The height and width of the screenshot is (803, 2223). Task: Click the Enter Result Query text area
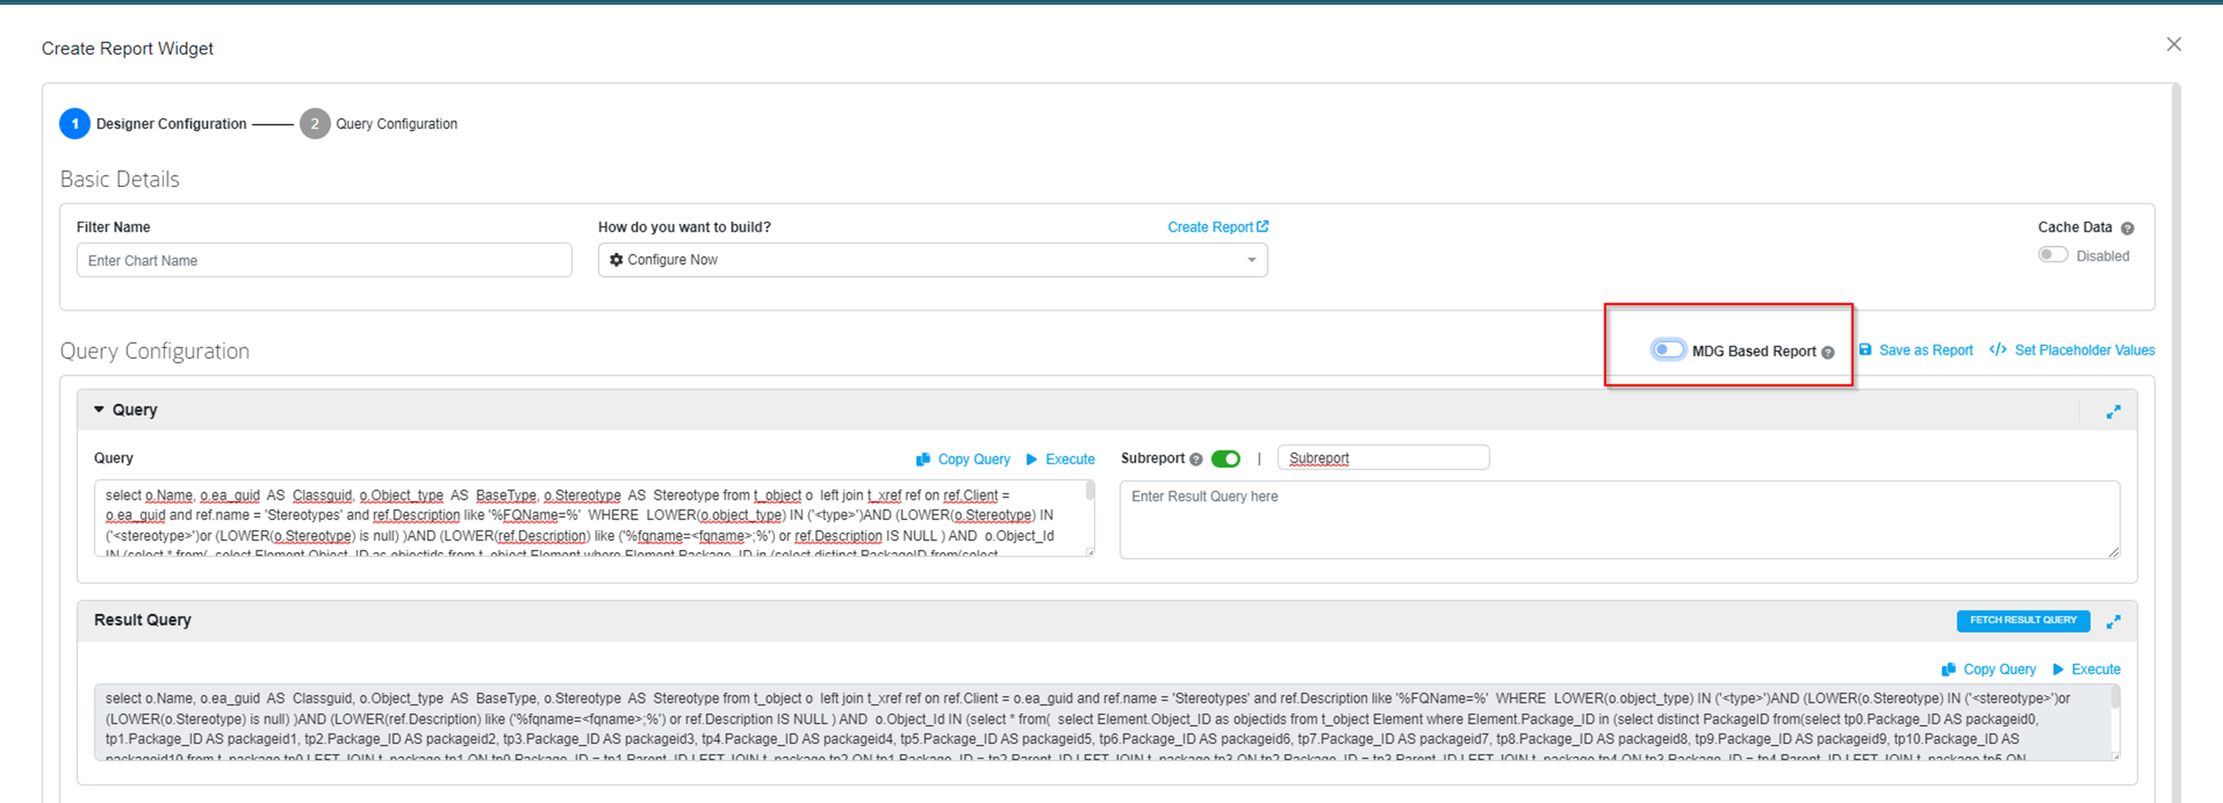(x=1618, y=520)
